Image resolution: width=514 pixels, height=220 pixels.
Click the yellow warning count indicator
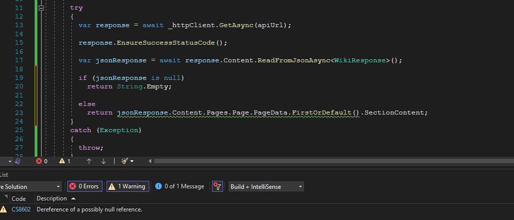65,161
